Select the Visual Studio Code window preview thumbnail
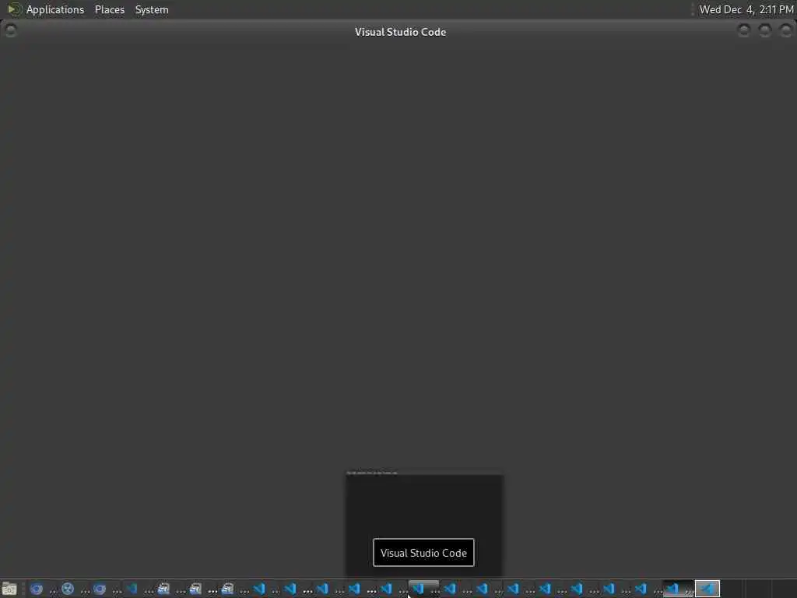The width and height of the screenshot is (797, 598). pos(424,524)
